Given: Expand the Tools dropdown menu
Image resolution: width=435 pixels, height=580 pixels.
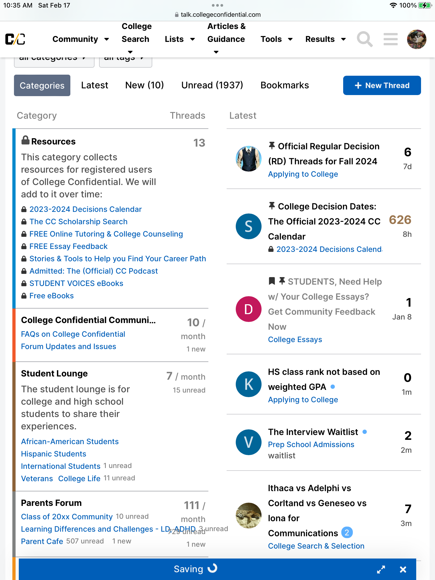Looking at the screenshot, I should 276,39.
